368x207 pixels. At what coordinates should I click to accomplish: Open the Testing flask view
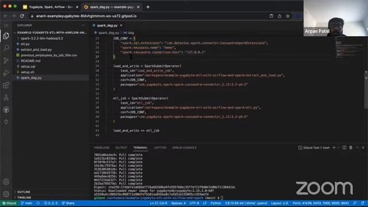tap(6, 97)
